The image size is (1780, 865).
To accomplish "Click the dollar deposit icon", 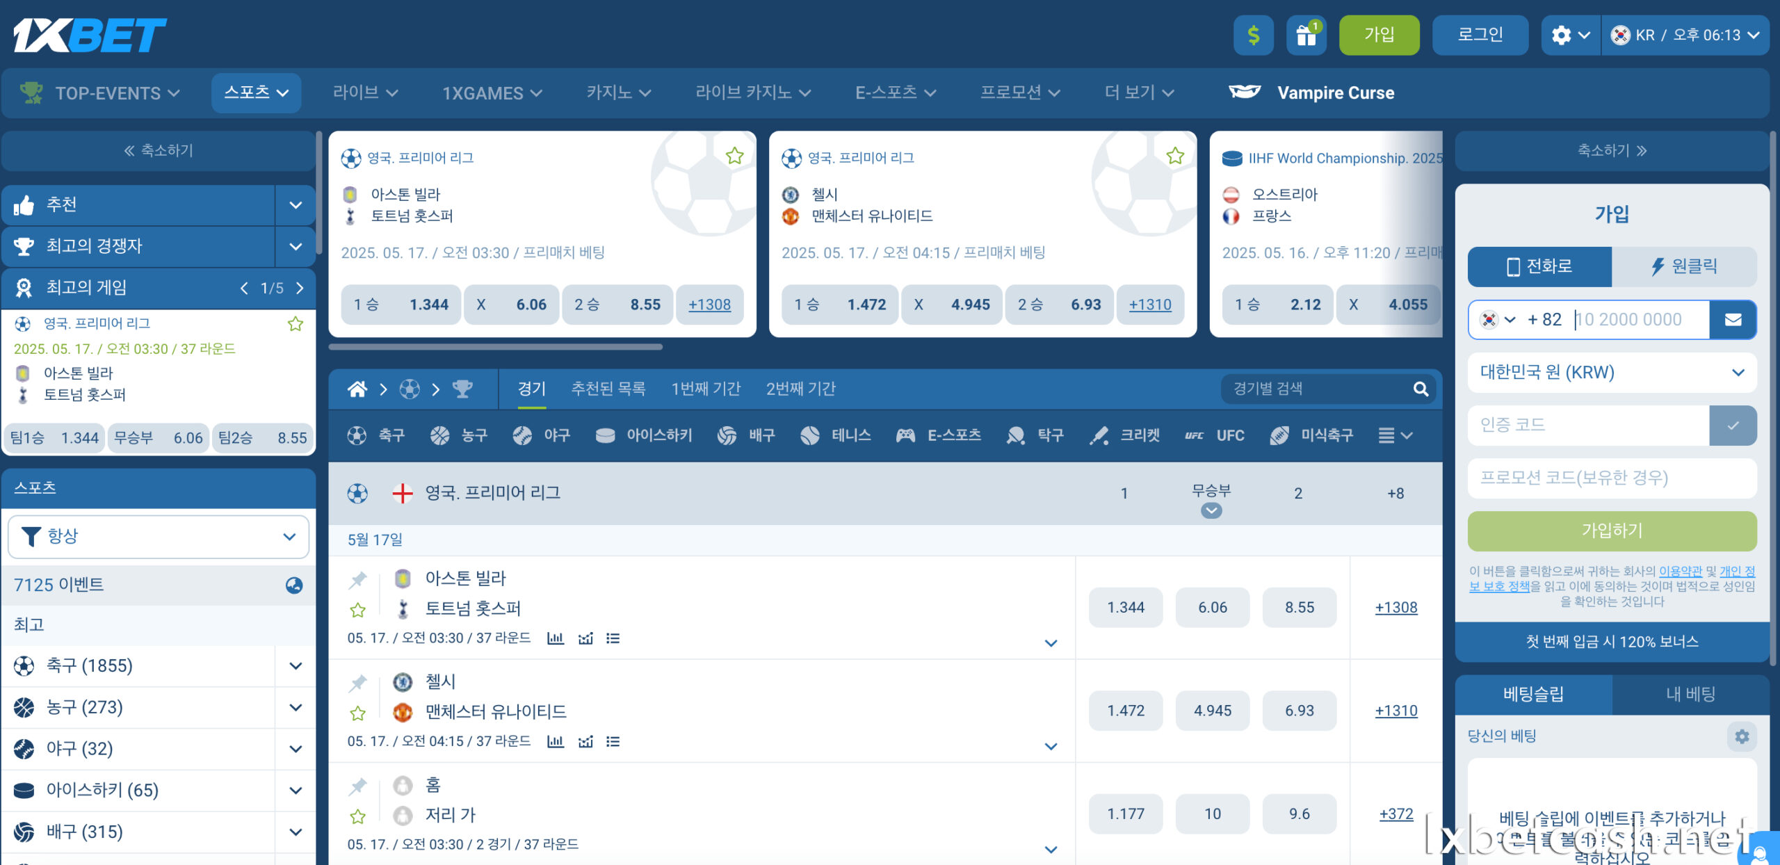I will pos(1253,35).
